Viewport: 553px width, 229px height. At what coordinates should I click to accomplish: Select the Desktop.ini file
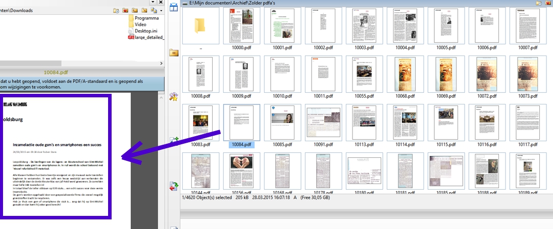pos(142,31)
